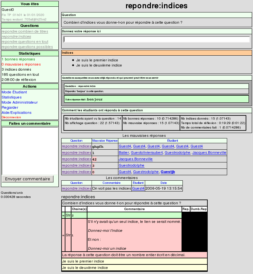Viewport: 253px width, 274px height.
Task: Open 'repondre:questions en tout' link
Action: tap(25, 42)
